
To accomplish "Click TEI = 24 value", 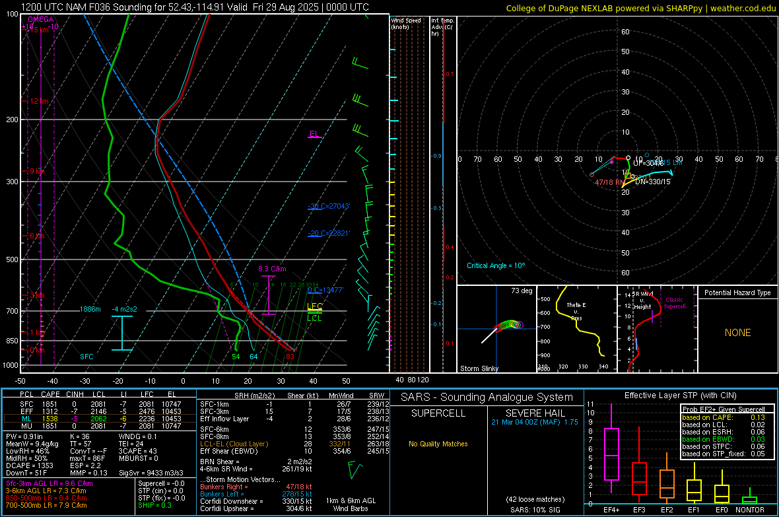I will [x=131, y=444].
